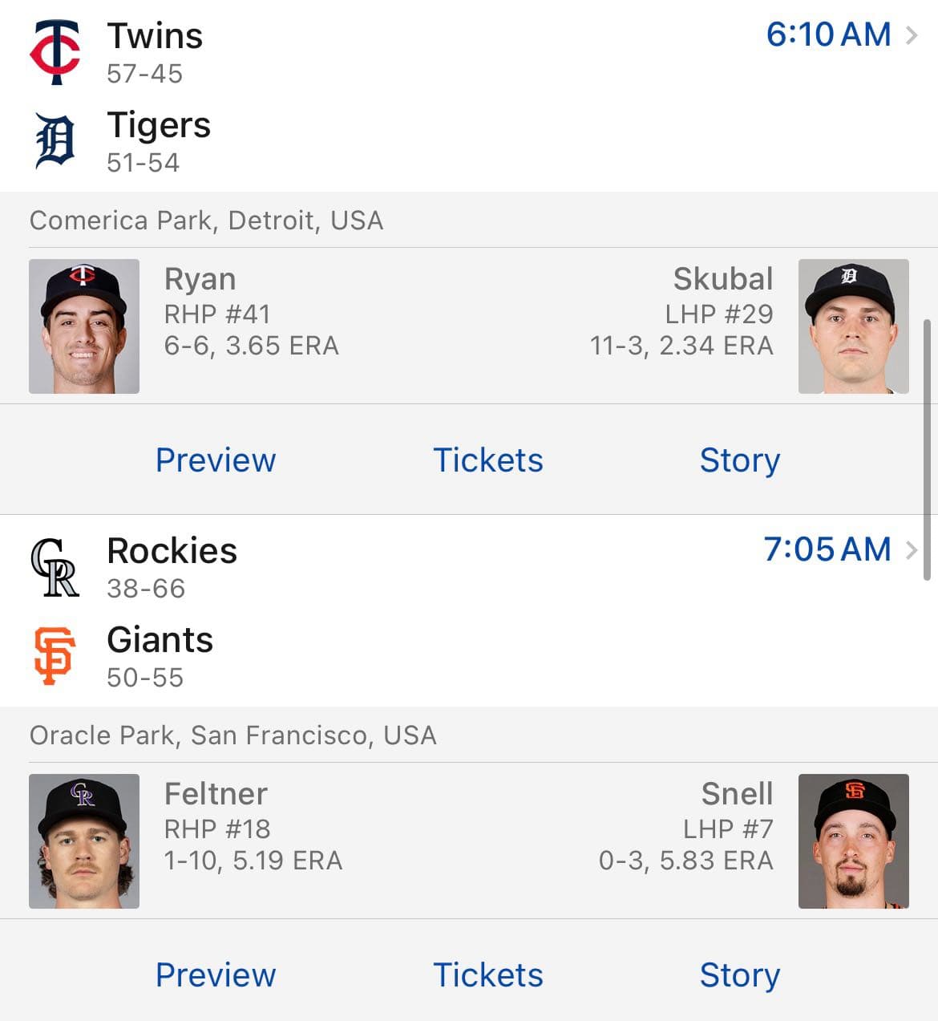Open pitcher Snell's headshot photo

tap(853, 841)
